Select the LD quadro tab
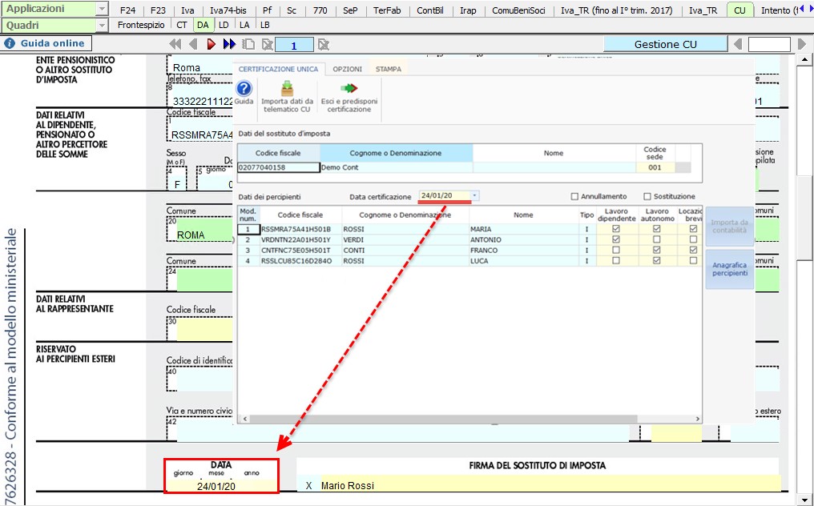 (x=224, y=25)
